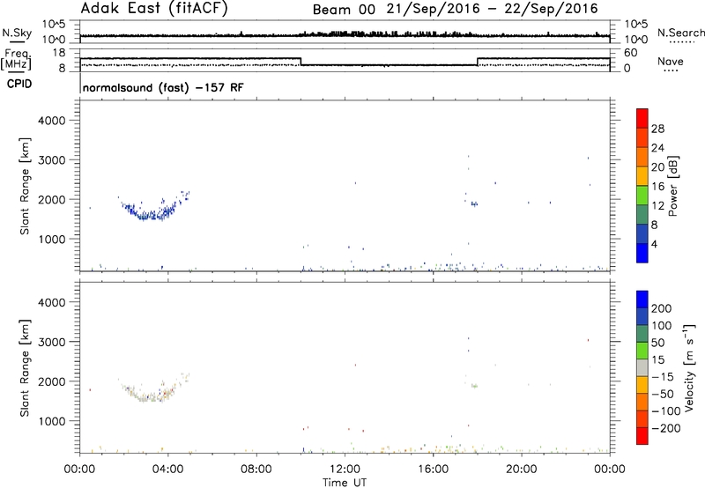Click the 'N.Sky' axis label
Image resolution: width=705 pixels, height=488 pixels.
(17, 33)
